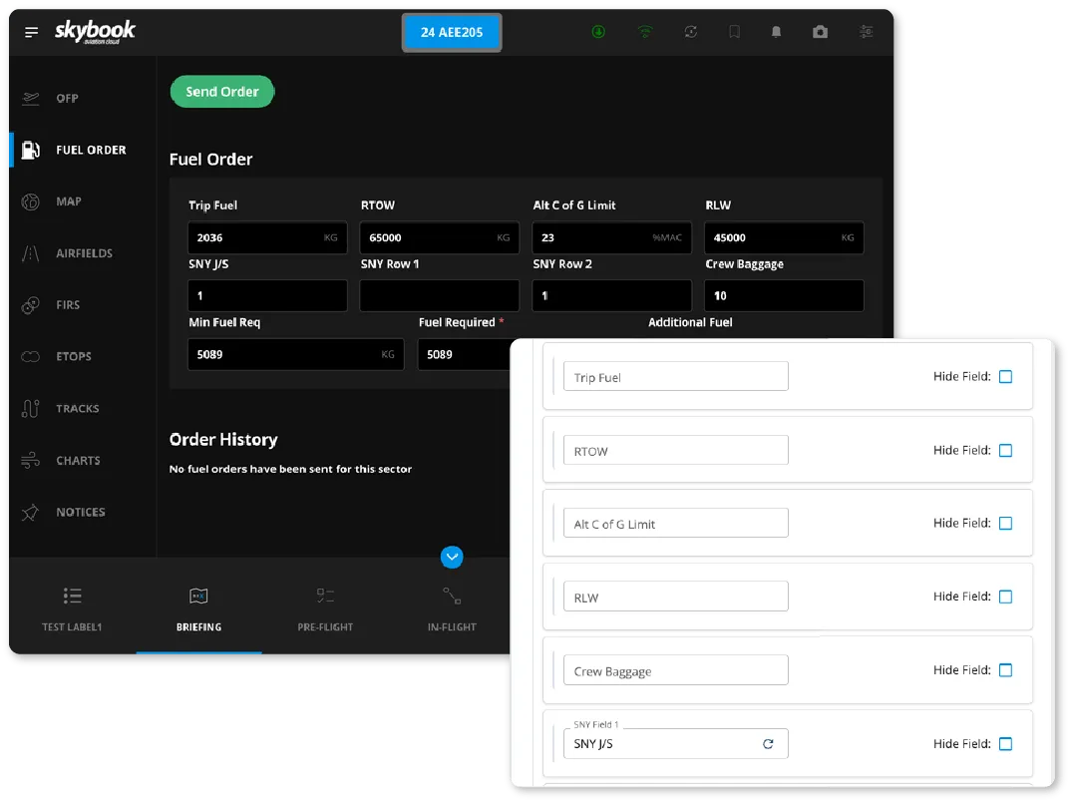This screenshot has width=1071, height=804.
Task: Click the sync icon in the top bar
Action: [x=690, y=31]
